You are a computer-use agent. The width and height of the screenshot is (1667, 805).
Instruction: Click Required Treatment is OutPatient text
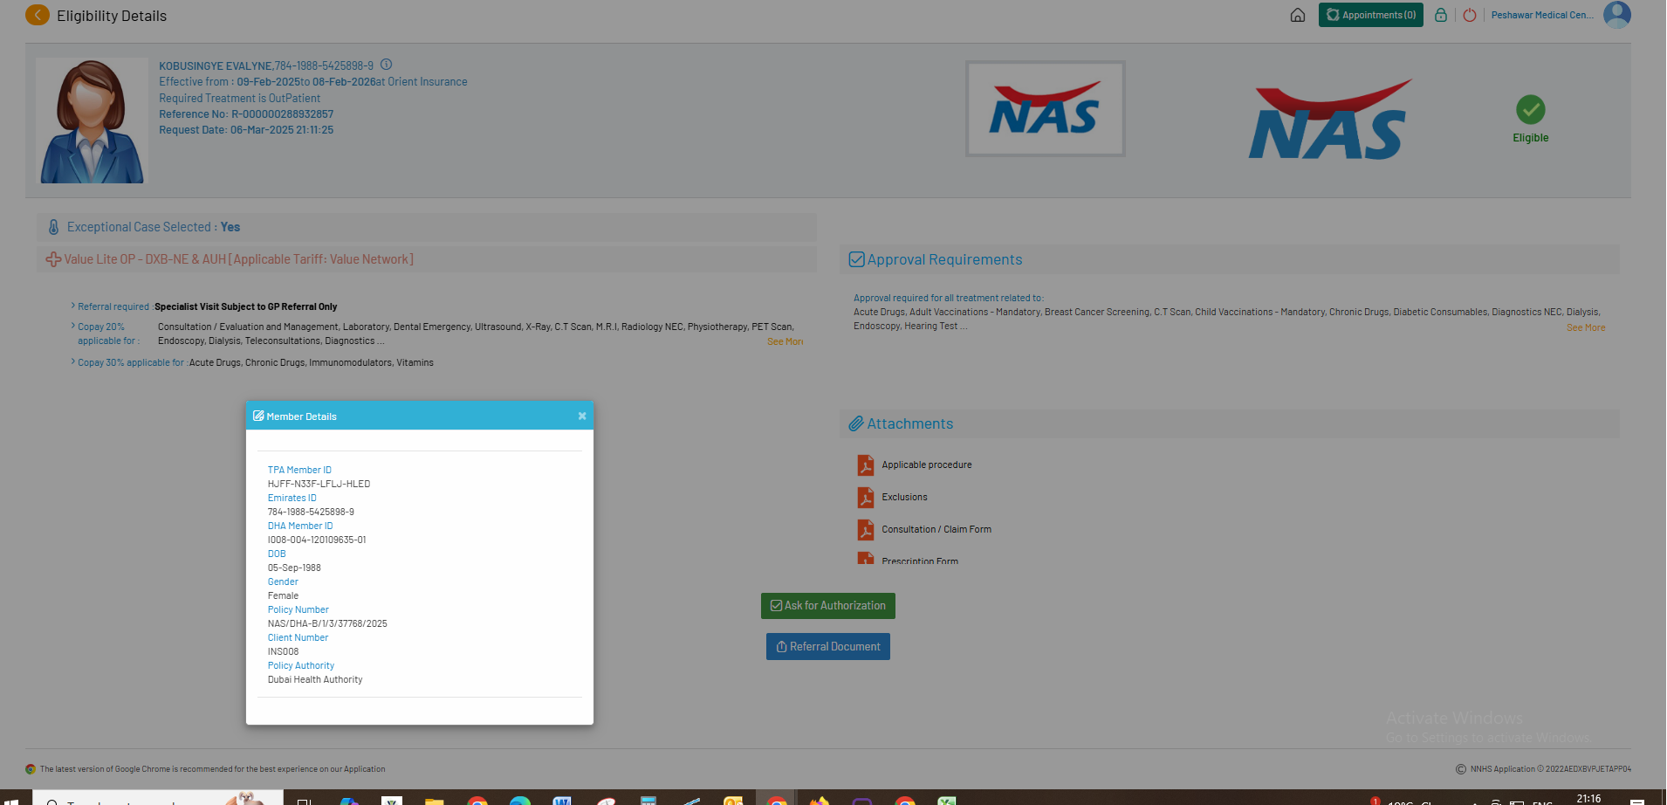point(239,99)
